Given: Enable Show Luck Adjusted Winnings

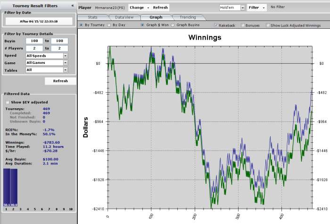Looking at the screenshot, I should tap(268, 25).
